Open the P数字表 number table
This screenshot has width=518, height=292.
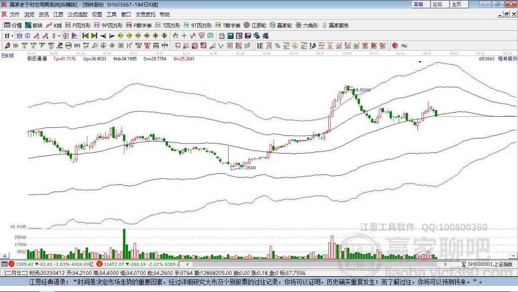[x=139, y=25]
